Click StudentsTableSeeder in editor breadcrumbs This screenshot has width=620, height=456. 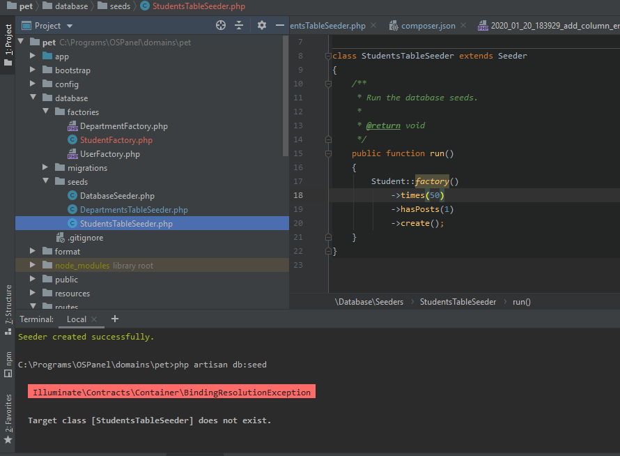(458, 302)
